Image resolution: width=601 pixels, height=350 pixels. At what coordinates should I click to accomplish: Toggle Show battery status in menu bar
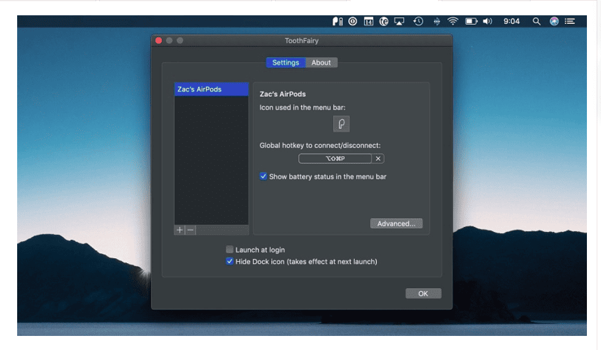click(x=263, y=177)
